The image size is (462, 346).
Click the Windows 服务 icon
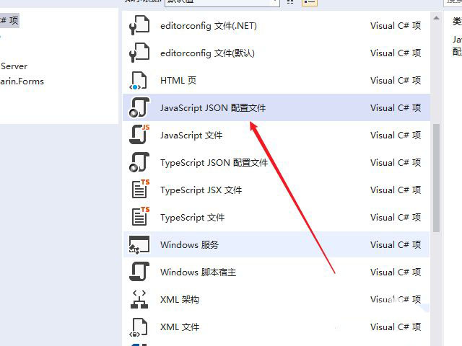138,245
